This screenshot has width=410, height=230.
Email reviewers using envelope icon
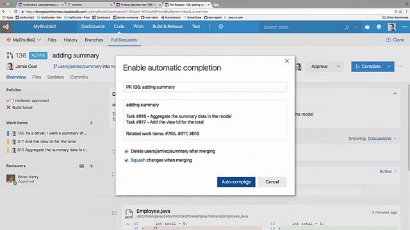pos(81,166)
